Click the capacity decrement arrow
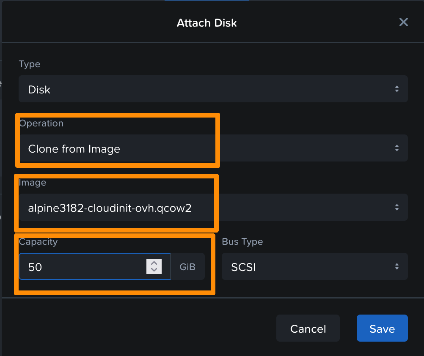Image resolution: width=424 pixels, height=356 pixels. coord(154,269)
